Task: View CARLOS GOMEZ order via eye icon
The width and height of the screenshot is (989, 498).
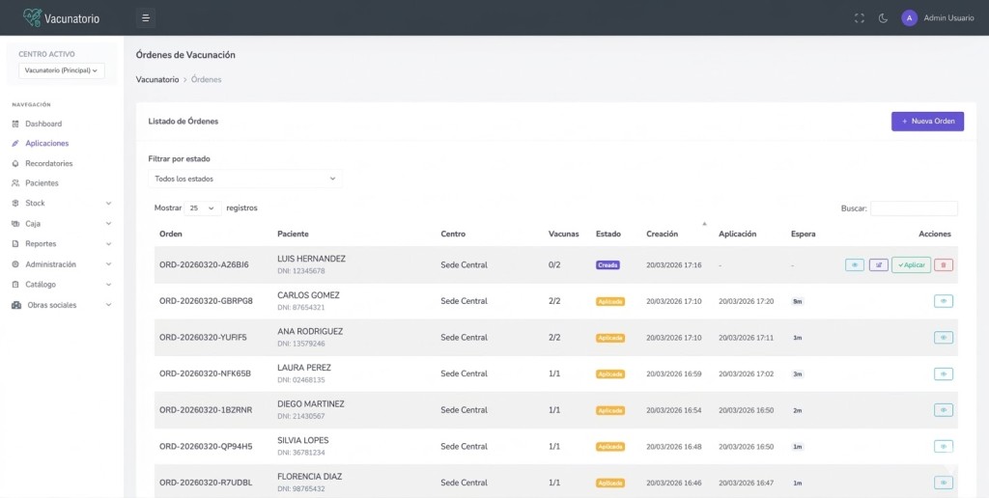Action: coord(944,301)
